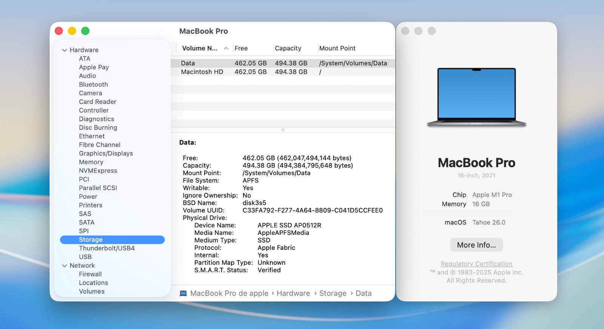Select Fibre Channel in the sidebar
The width and height of the screenshot is (604, 329).
coord(100,145)
